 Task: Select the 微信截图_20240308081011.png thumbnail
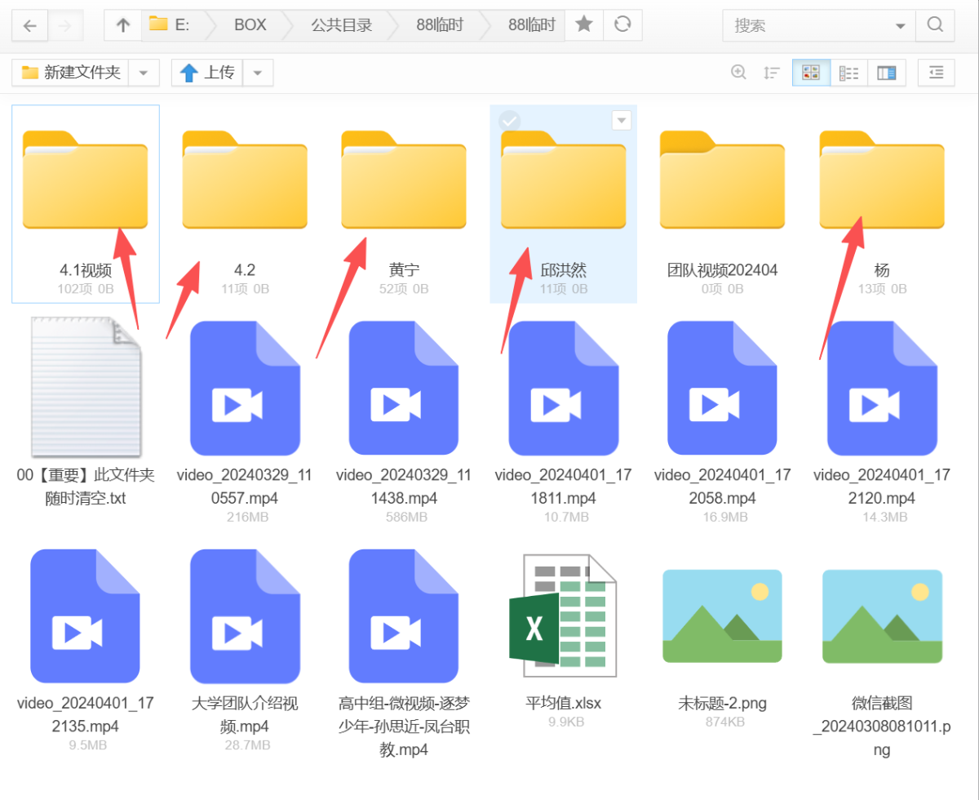coord(882,616)
